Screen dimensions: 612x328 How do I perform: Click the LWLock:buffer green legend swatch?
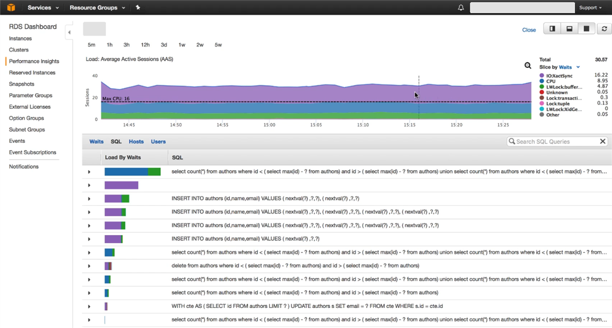point(542,87)
